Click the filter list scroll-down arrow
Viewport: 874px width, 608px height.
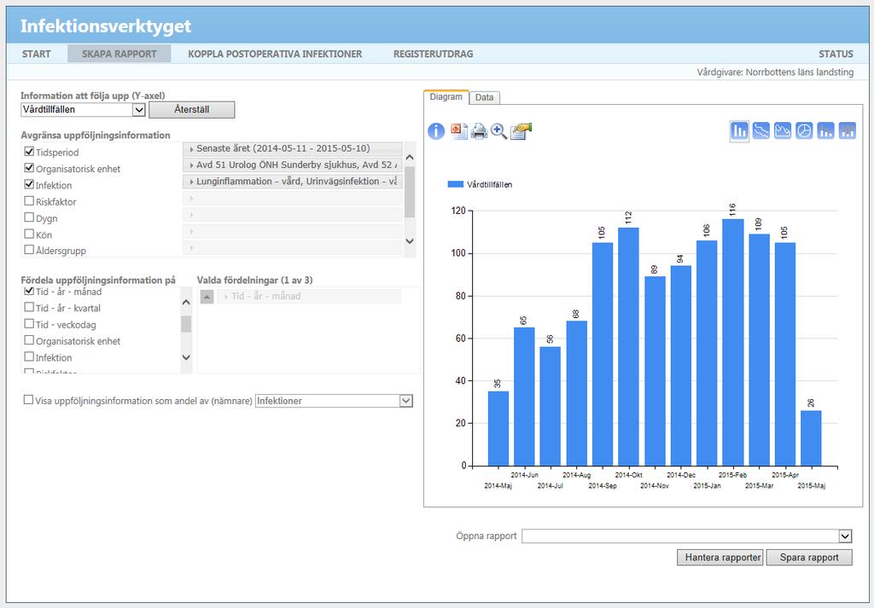(x=410, y=241)
